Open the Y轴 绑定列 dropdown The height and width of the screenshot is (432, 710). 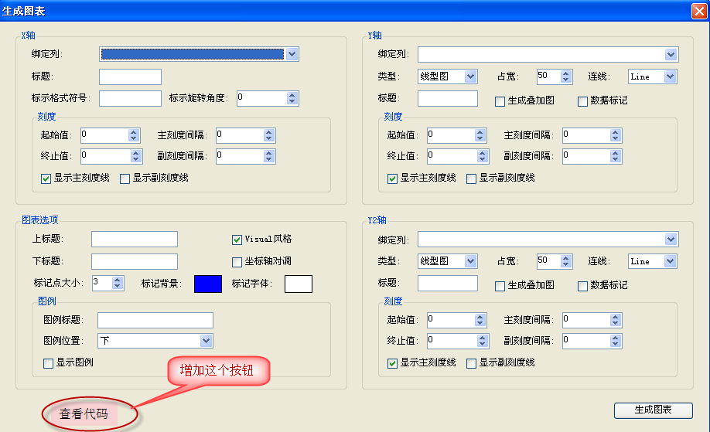point(671,54)
